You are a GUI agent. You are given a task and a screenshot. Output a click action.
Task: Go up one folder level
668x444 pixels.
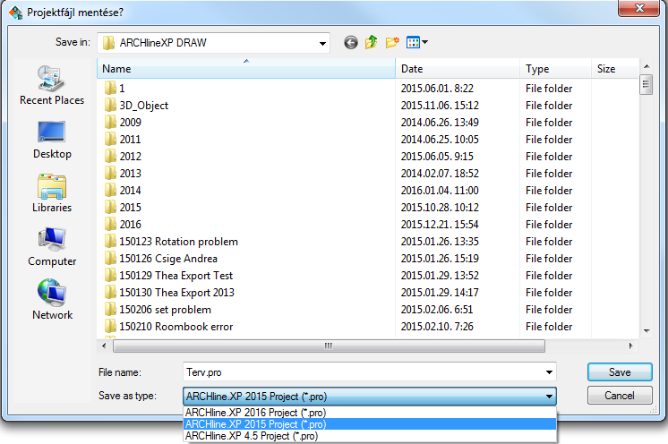[371, 42]
